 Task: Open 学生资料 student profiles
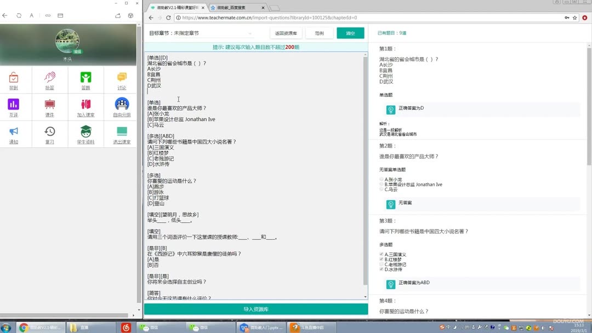pyautogui.click(x=86, y=134)
